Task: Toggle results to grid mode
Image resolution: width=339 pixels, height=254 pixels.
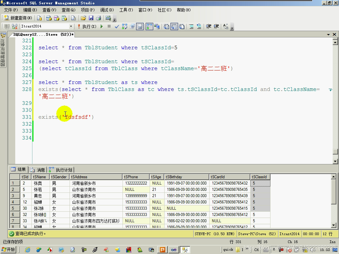Action: [x=174, y=26]
